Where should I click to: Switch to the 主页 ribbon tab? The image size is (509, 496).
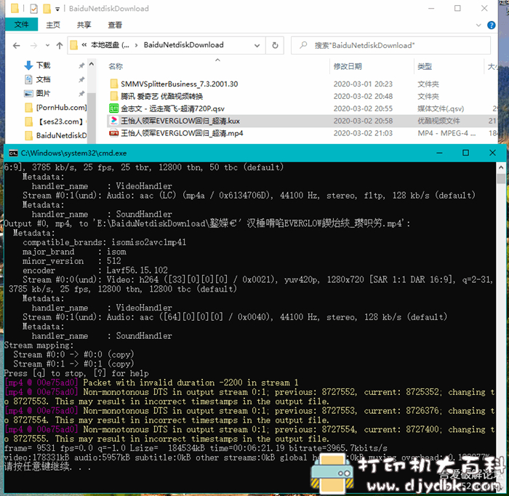pos(53,25)
